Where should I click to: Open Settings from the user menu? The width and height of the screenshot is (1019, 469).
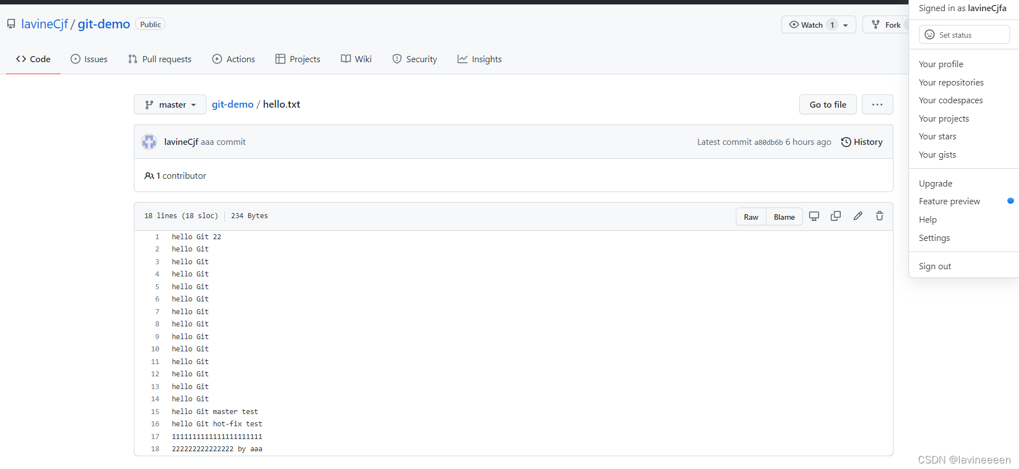point(935,238)
